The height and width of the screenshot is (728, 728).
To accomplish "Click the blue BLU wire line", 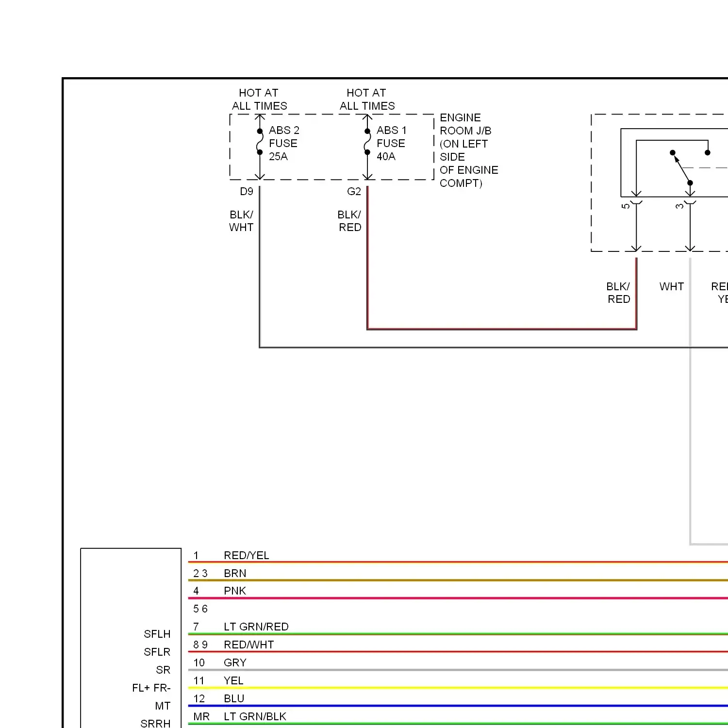I will (458, 706).
